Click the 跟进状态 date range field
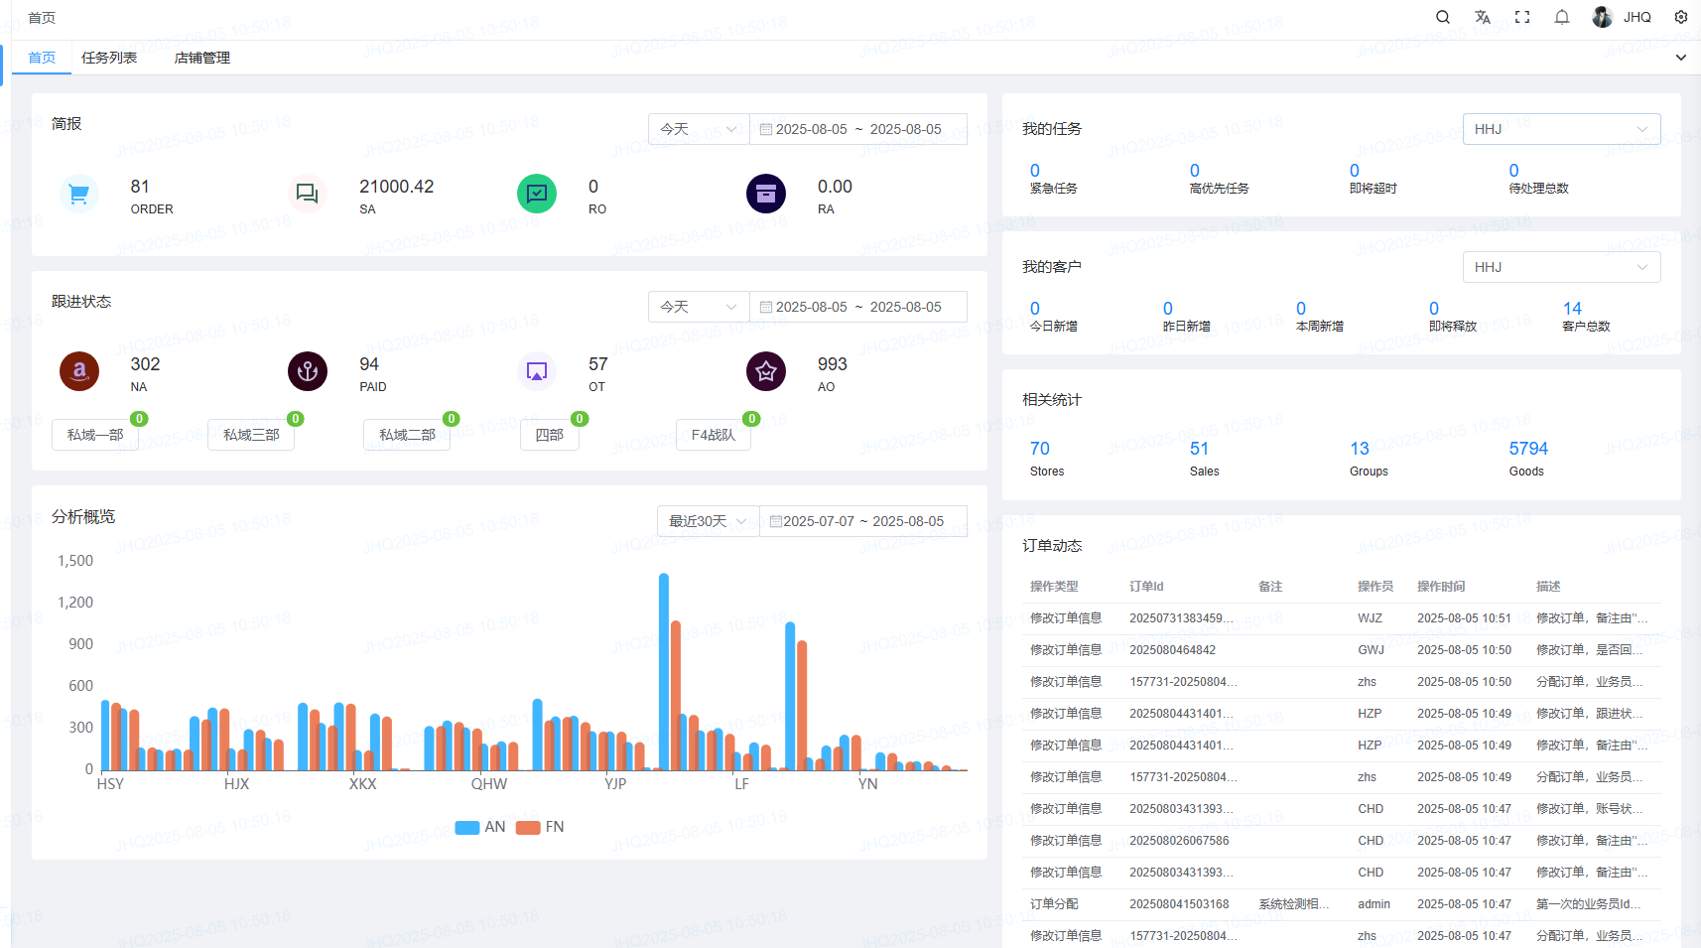Viewport: 1701px width, 948px height. (858, 307)
